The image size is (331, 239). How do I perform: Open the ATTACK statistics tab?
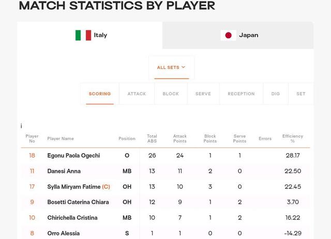point(137,94)
